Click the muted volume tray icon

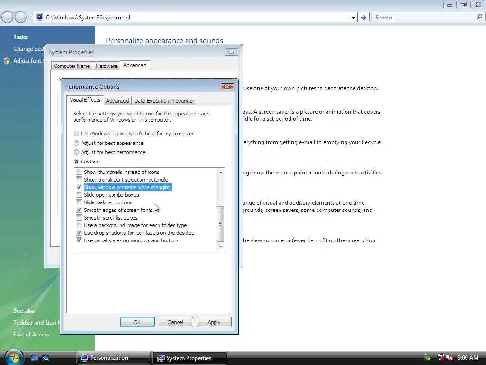pos(449,357)
